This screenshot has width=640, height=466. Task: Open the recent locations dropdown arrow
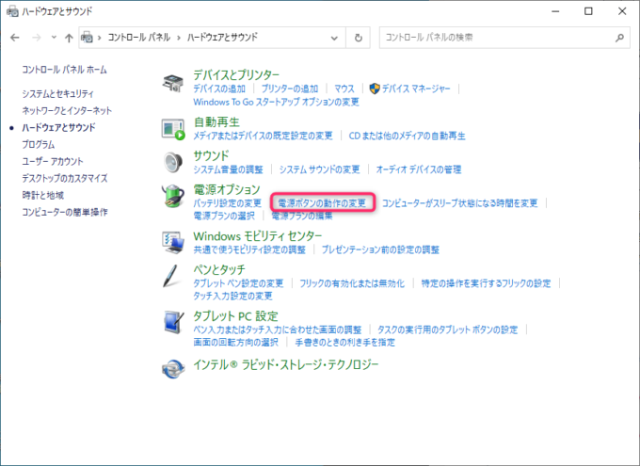pos(54,38)
